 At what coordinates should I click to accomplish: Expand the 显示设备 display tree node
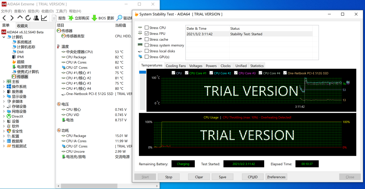pyautogui.click(x=4, y=97)
